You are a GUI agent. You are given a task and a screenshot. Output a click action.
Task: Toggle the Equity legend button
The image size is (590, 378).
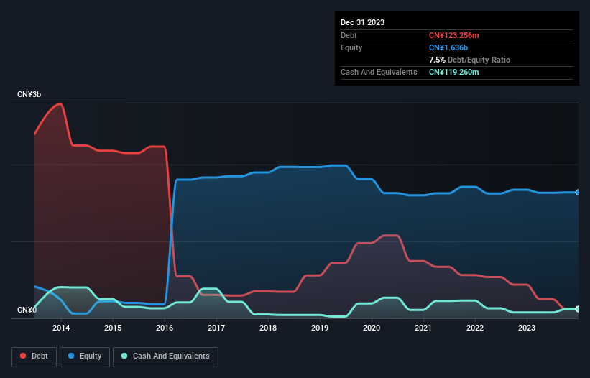pyautogui.click(x=85, y=356)
